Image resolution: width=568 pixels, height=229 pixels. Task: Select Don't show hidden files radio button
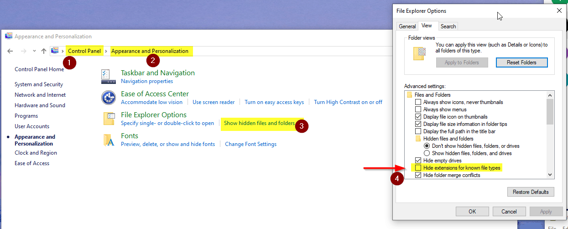[x=427, y=146]
